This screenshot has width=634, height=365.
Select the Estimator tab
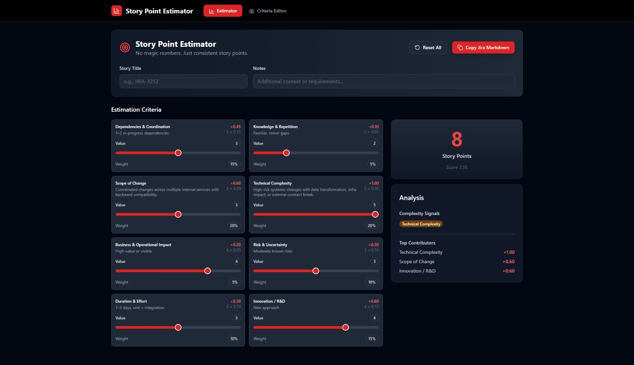[223, 11]
